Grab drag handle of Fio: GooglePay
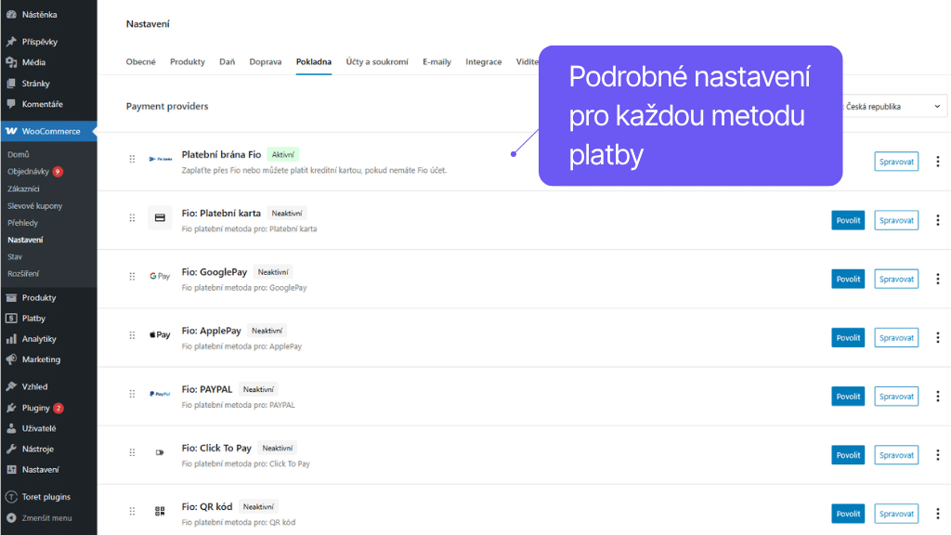Screen dimensions: 951x535 point(132,277)
